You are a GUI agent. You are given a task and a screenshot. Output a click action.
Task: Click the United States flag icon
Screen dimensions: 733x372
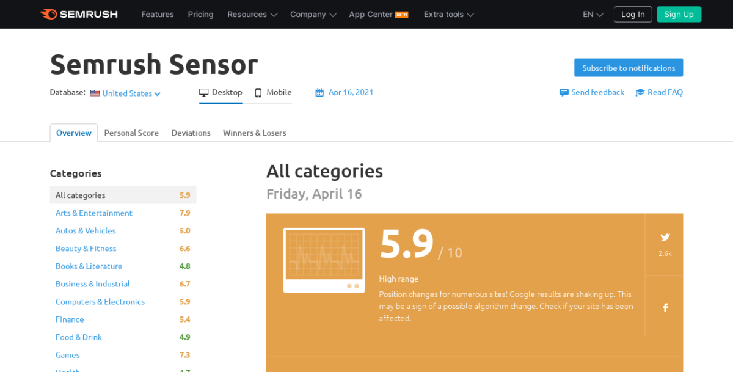[95, 92]
